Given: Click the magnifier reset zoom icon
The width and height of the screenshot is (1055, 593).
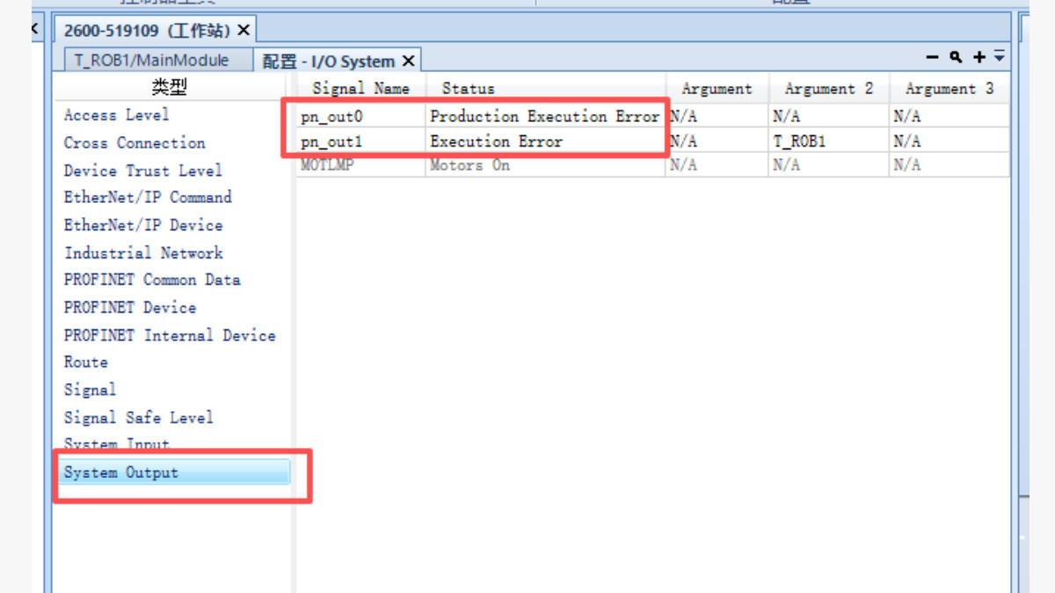Looking at the screenshot, I should pyautogui.click(x=956, y=57).
